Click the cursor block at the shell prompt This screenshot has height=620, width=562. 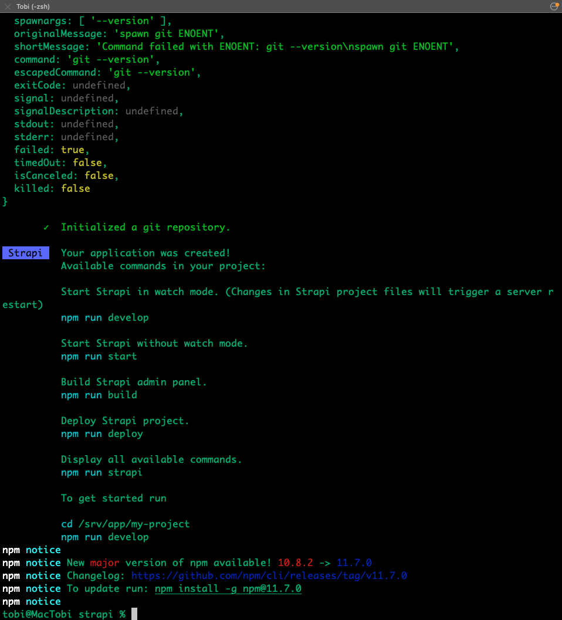point(134,614)
